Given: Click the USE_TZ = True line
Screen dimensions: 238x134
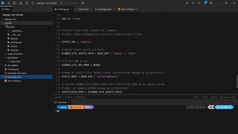Looking at the screenshot, I should [x=71, y=19].
